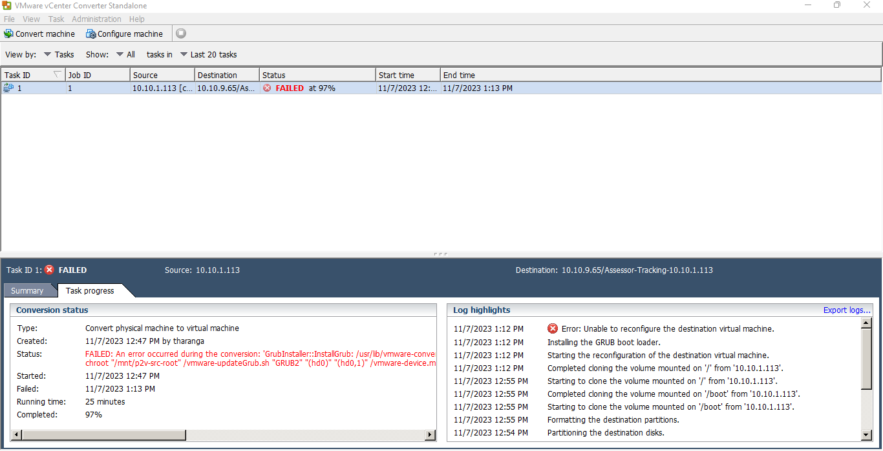This screenshot has height=451, width=883.
Task: Click 'Starting the reconfiguration of the destination' log entry
Action: click(x=658, y=355)
